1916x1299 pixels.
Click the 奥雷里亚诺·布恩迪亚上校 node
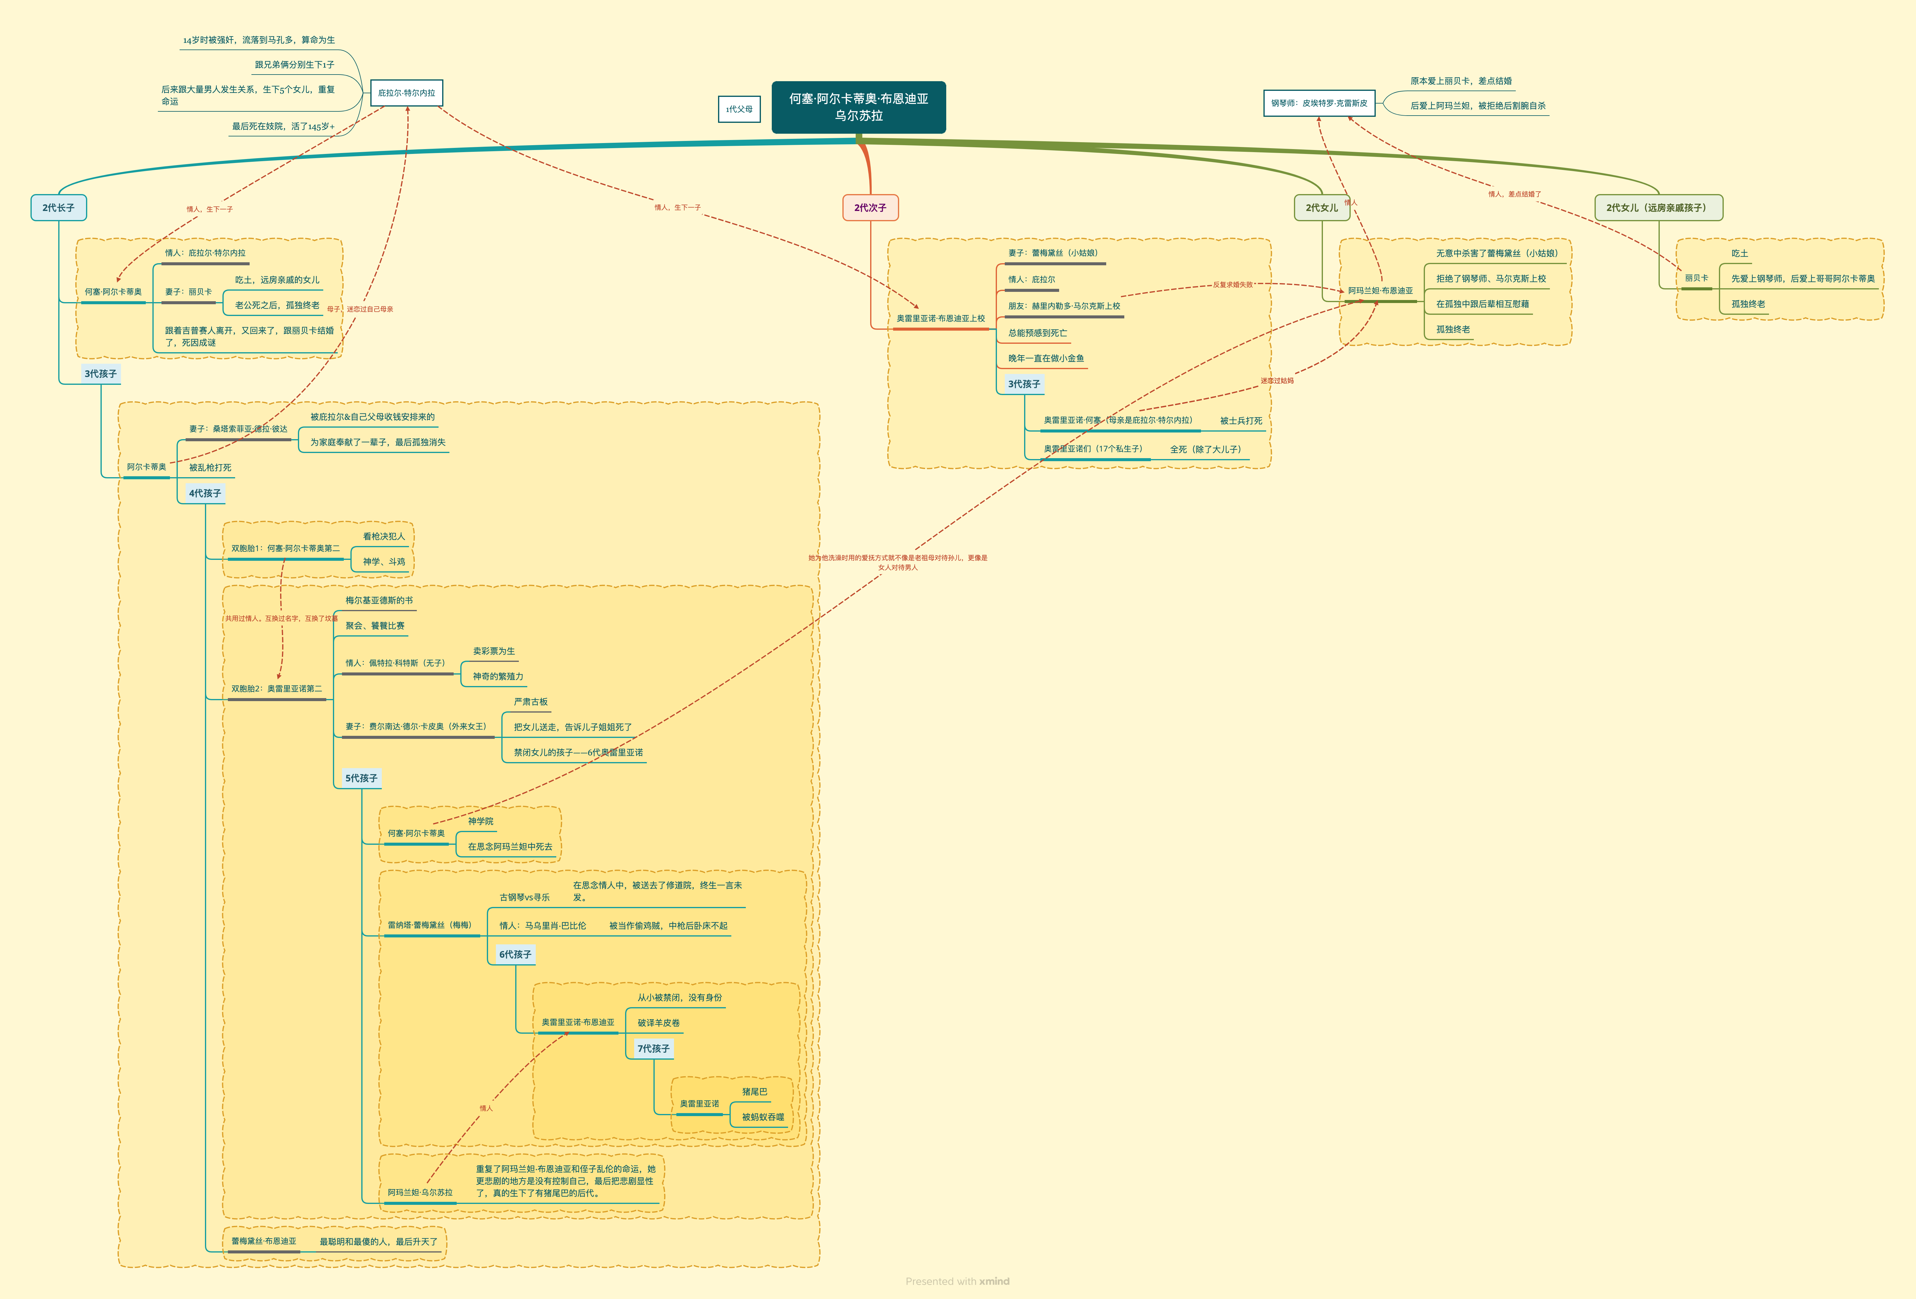[941, 318]
